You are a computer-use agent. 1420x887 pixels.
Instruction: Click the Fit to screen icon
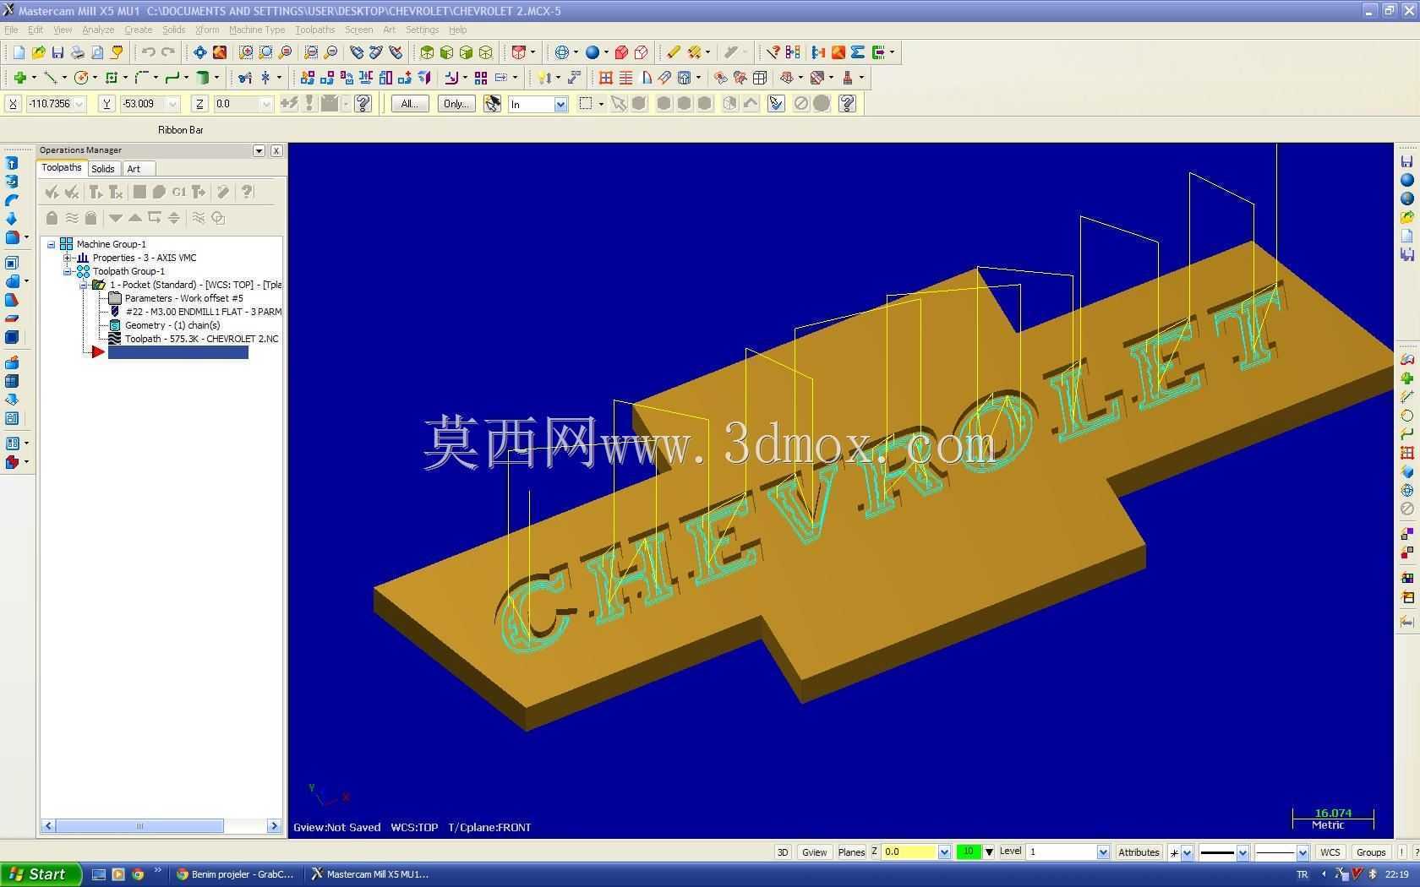click(x=199, y=52)
